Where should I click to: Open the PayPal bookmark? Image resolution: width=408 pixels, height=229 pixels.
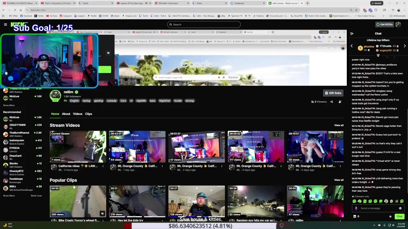[x=91, y=16]
